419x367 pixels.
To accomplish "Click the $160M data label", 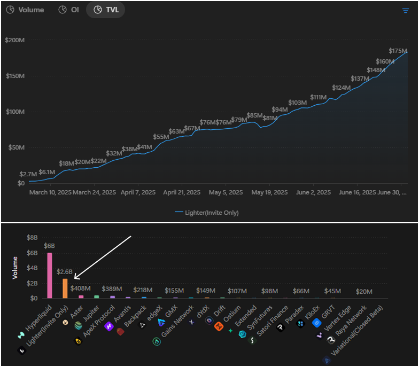I will [x=385, y=61].
